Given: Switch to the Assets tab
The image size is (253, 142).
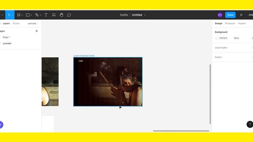Looking at the screenshot, I should [16, 23].
